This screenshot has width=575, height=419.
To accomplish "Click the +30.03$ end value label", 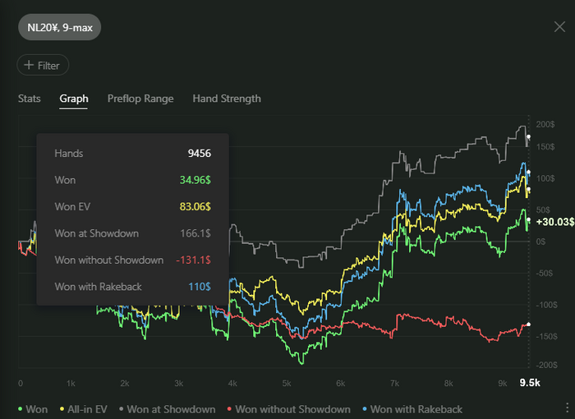I will tap(552, 222).
